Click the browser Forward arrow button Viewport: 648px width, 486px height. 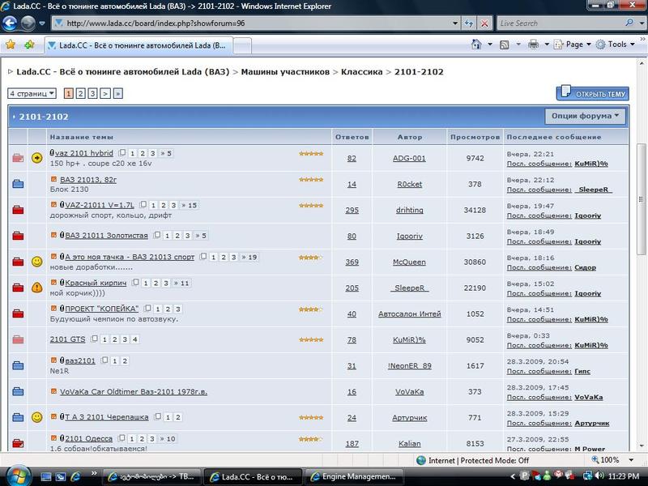(28, 23)
